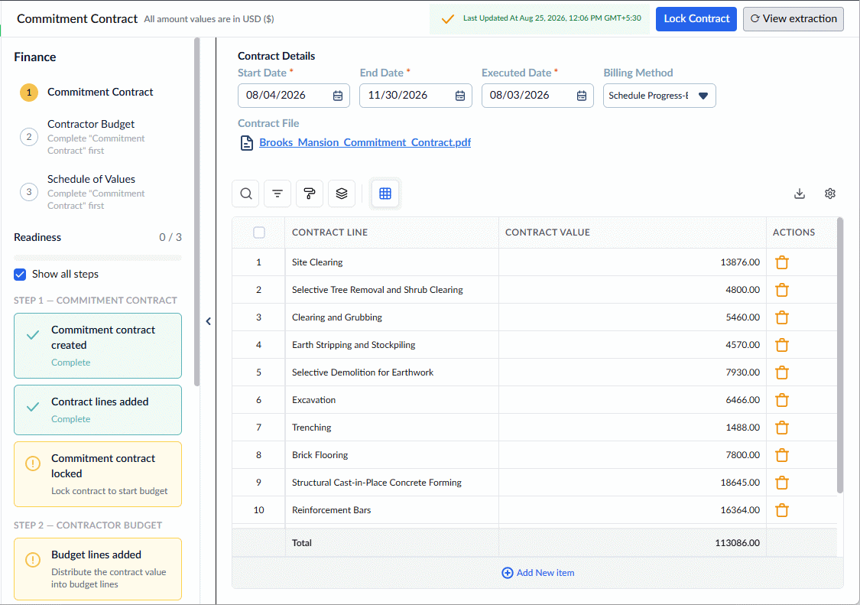860x605 pixels.
Task: Click the 6466.00 contract value
Action: tap(742, 400)
